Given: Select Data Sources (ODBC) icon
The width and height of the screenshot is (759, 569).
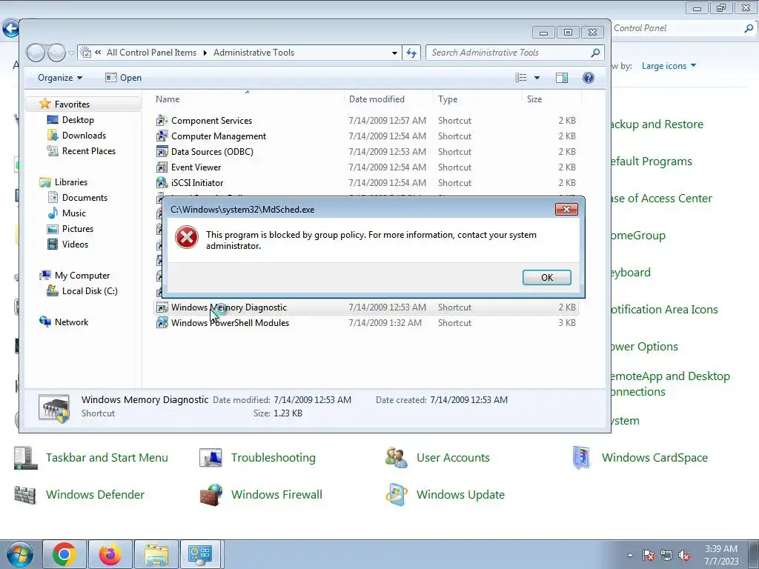Looking at the screenshot, I should point(162,151).
